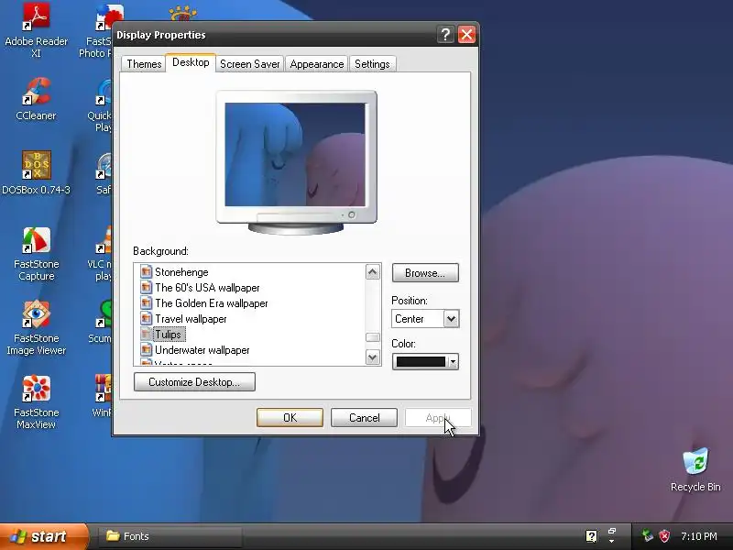
Task: Click the monitor wallpaper preview image
Action: (x=295, y=154)
